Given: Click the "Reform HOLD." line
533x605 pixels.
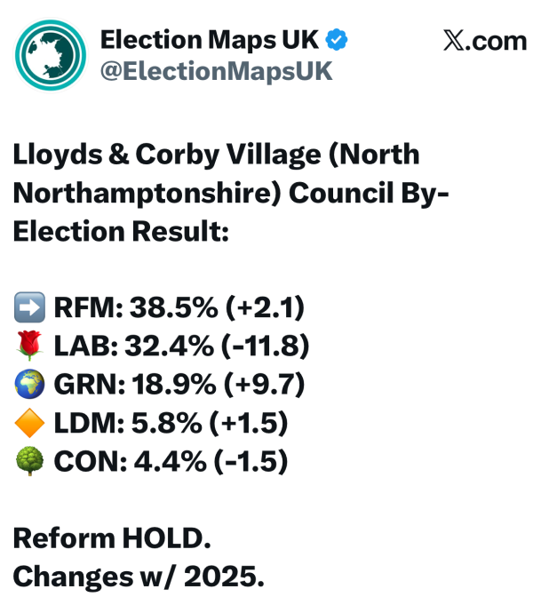Looking at the screenshot, I should (113, 538).
